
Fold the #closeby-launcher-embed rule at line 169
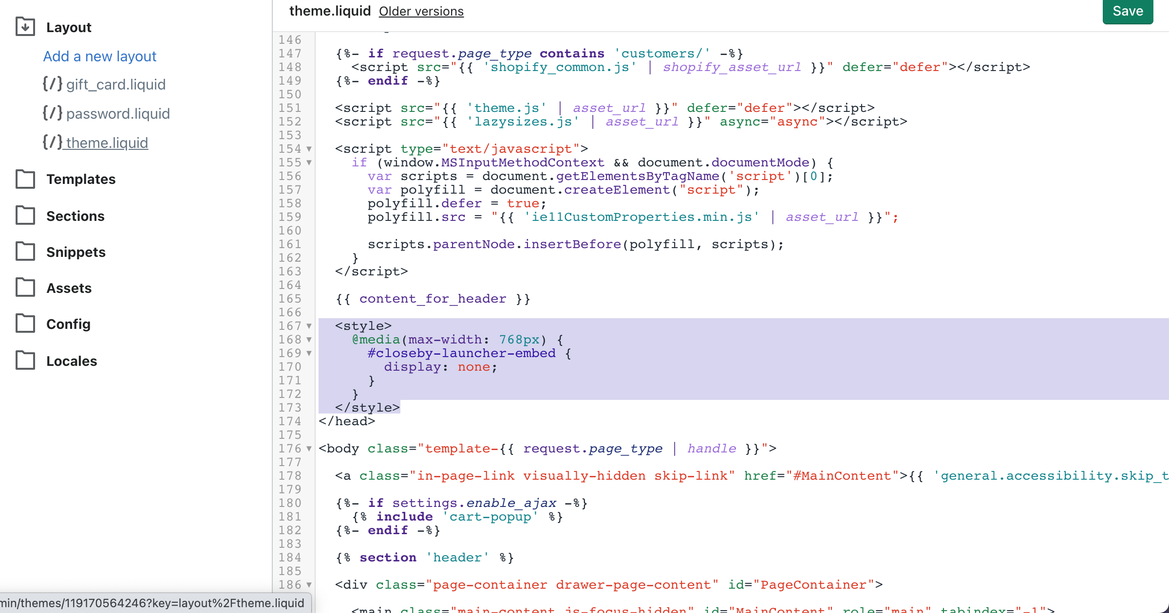(x=309, y=353)
